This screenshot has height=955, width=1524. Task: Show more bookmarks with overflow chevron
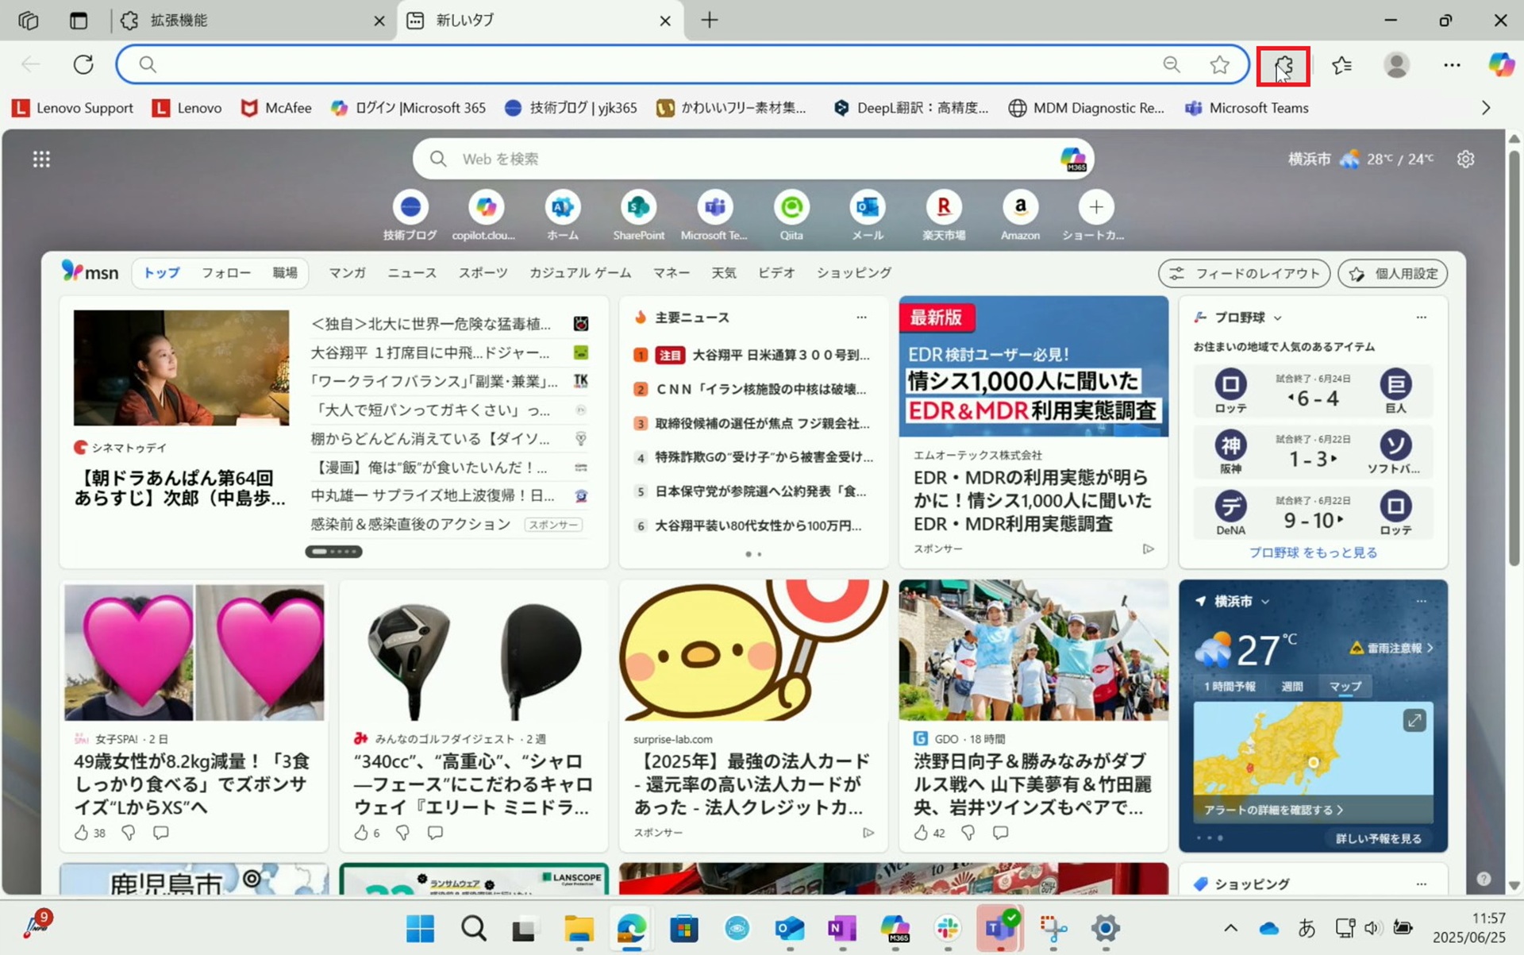click(1486, 108)
